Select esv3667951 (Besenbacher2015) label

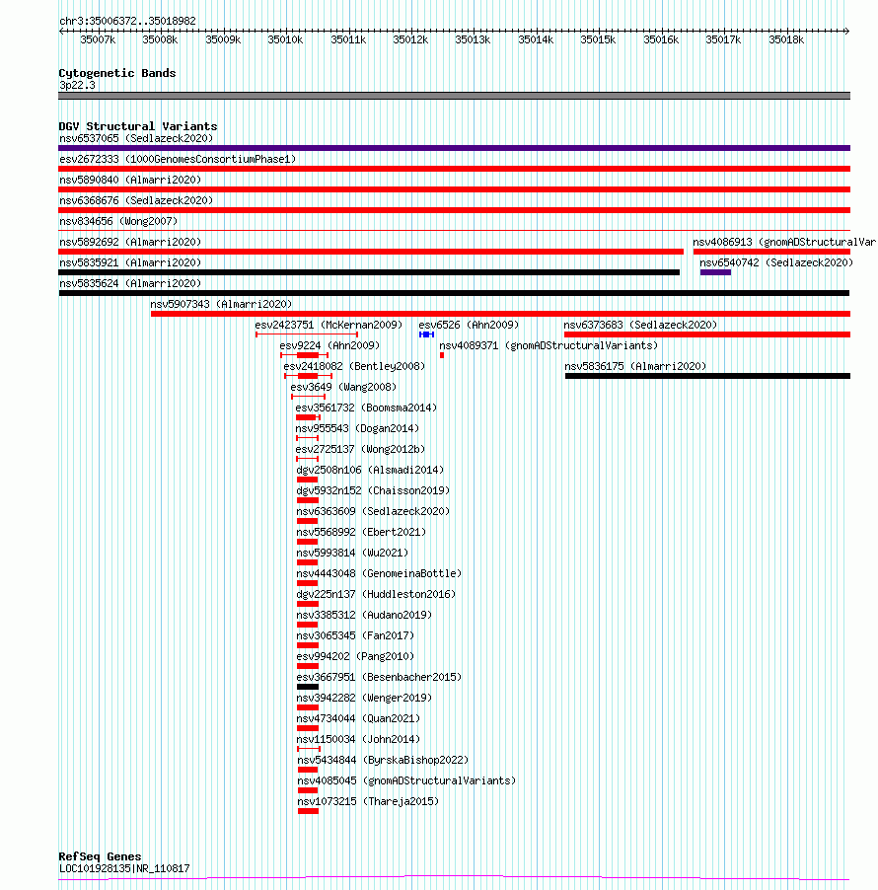(379, 677)
